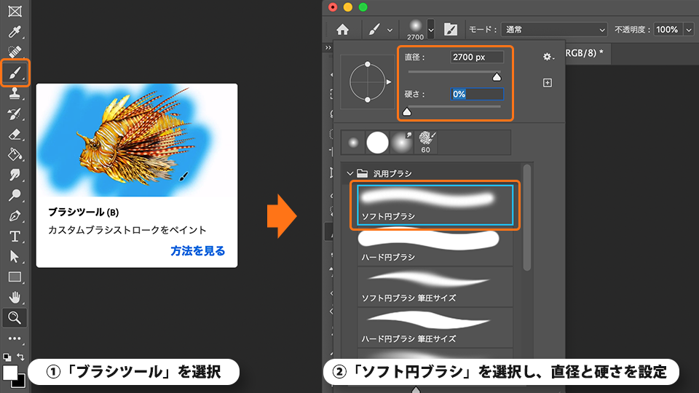
Task: Create new brush preset plus icon
Action: point(548,83)
